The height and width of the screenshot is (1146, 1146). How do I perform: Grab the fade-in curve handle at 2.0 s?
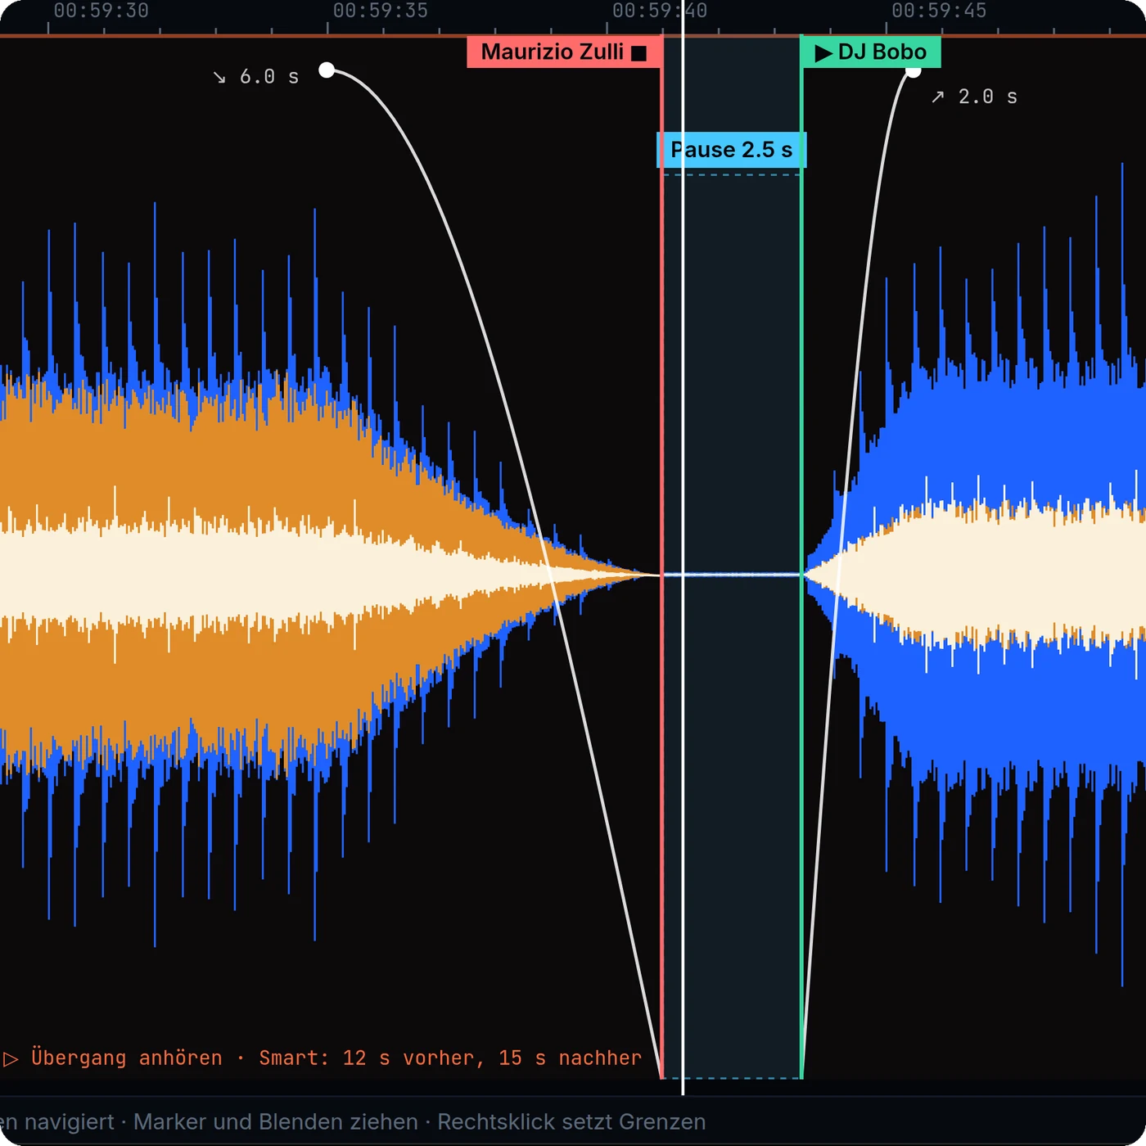point(914,71)
